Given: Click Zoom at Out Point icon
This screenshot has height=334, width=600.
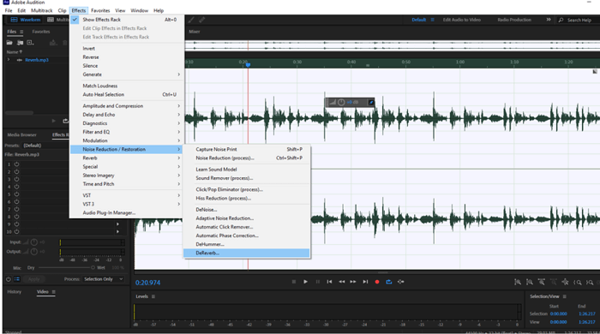Looking at the screenshot, I should pyautogui.click(x=590, y=282).
